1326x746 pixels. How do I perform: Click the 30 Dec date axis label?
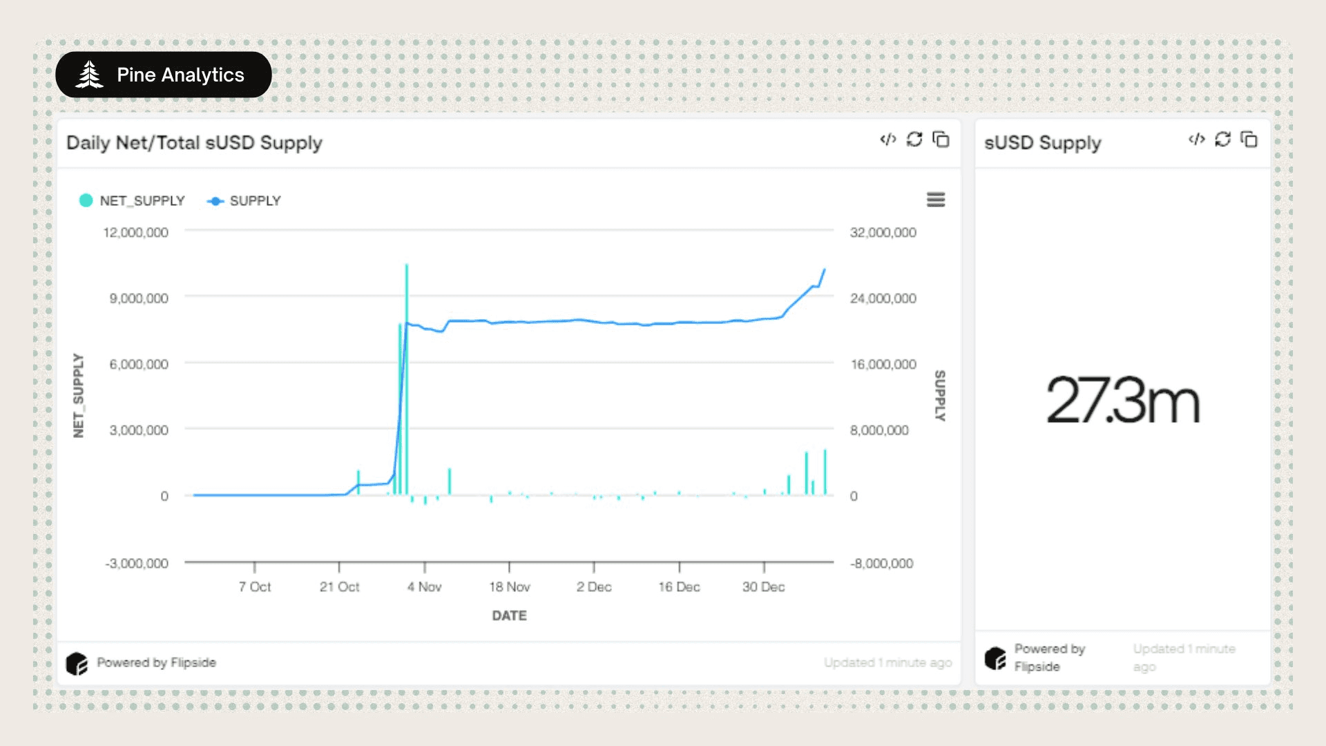point(763,586)
